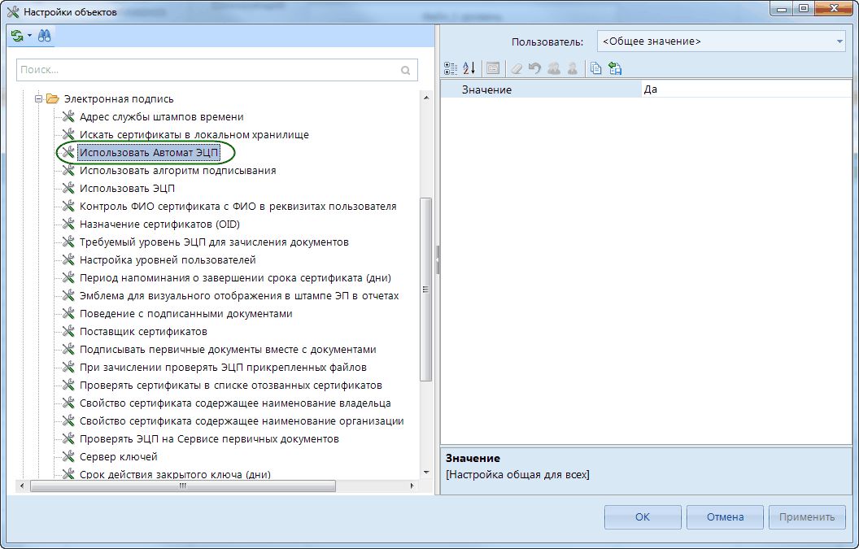
Task: Click the binoculars search icon
Action: [x=44, y=36]
